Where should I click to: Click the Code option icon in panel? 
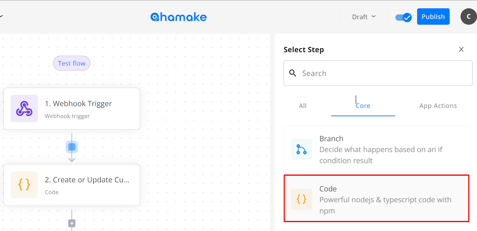(301, 199)
